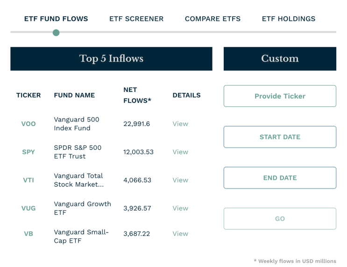The image size is (347, 267).
Task: Go to the ETF Holdings tab
Action: pos(289,19)
